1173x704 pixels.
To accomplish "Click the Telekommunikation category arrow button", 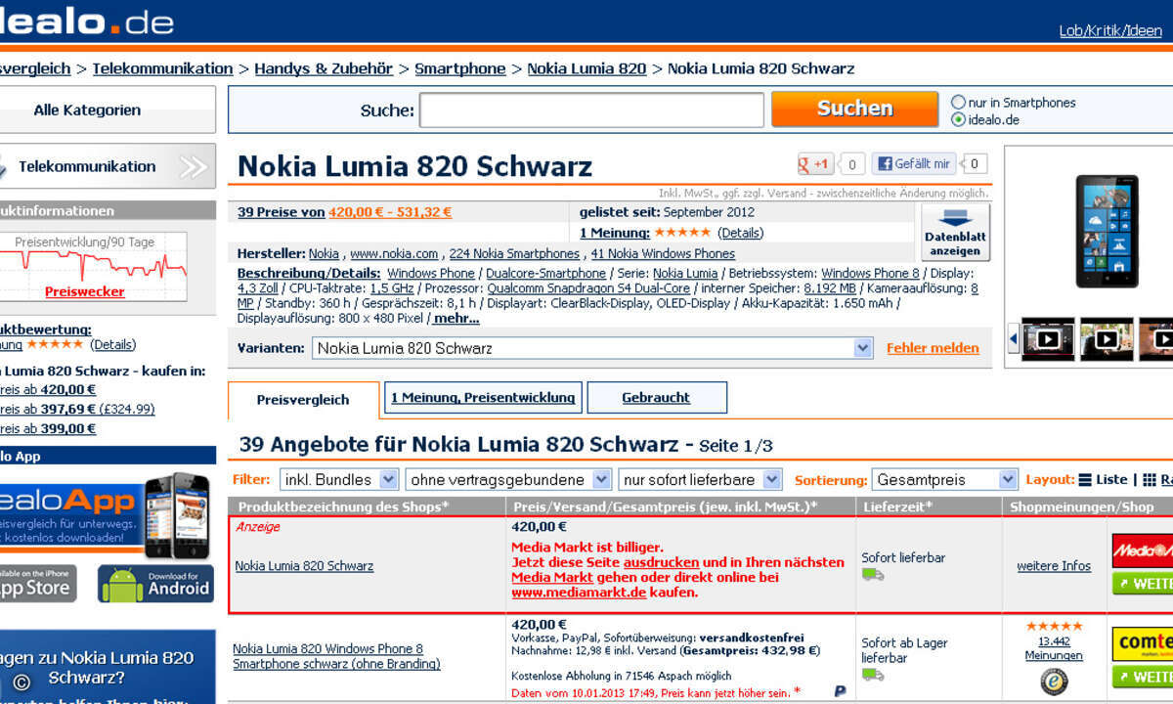I will 195,166.
